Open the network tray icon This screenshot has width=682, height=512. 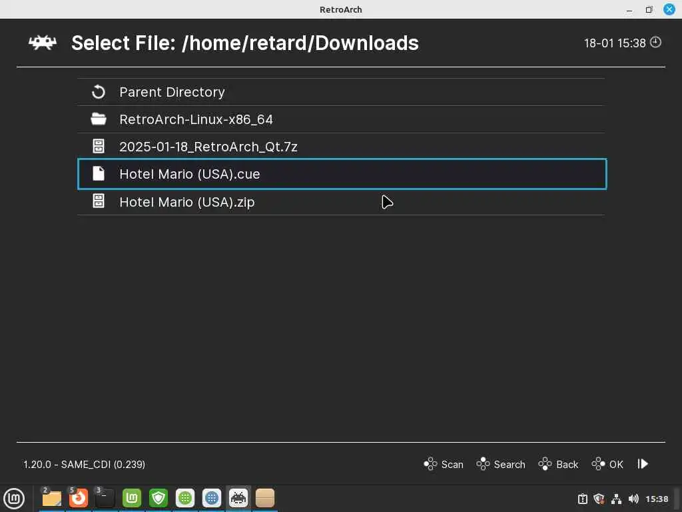coord(616,499)
